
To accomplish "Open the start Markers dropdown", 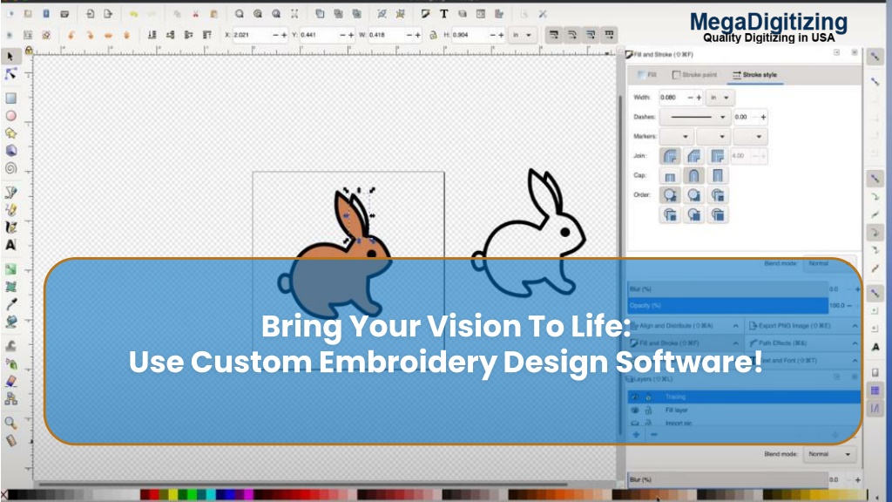I will [677, 137].
